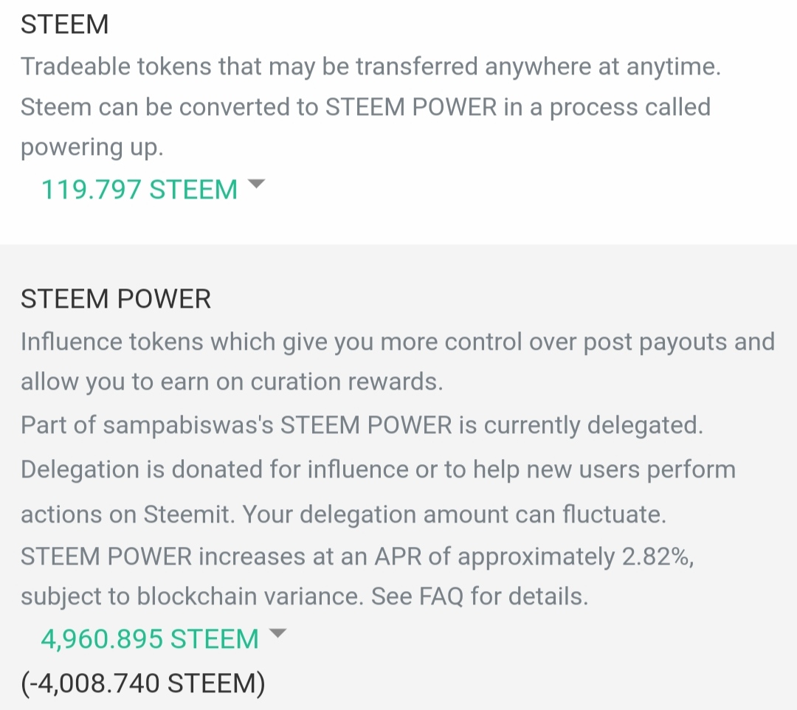Tap the "is currently delegated." phrase
This screenshot has width=797, height=710.
(582, 425)
